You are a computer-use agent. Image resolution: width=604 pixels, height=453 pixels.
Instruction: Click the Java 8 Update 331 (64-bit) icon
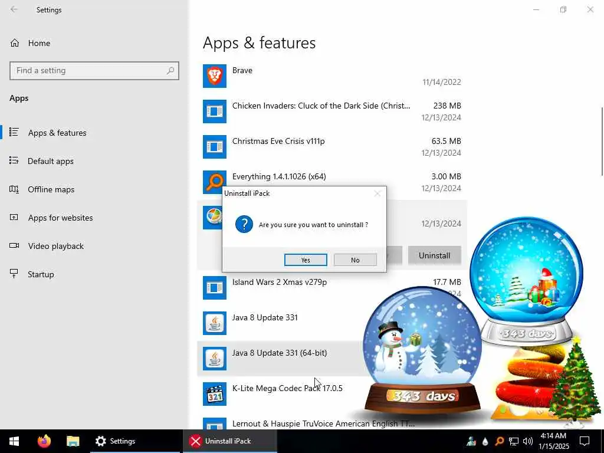[215, 359]
